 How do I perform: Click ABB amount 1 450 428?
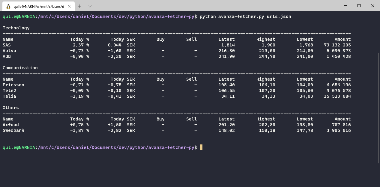point(339,56)
